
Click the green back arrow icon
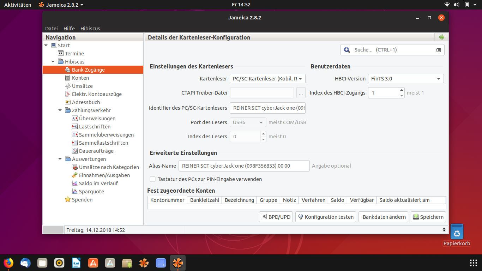pyautogui.click(x=441, y=37)
